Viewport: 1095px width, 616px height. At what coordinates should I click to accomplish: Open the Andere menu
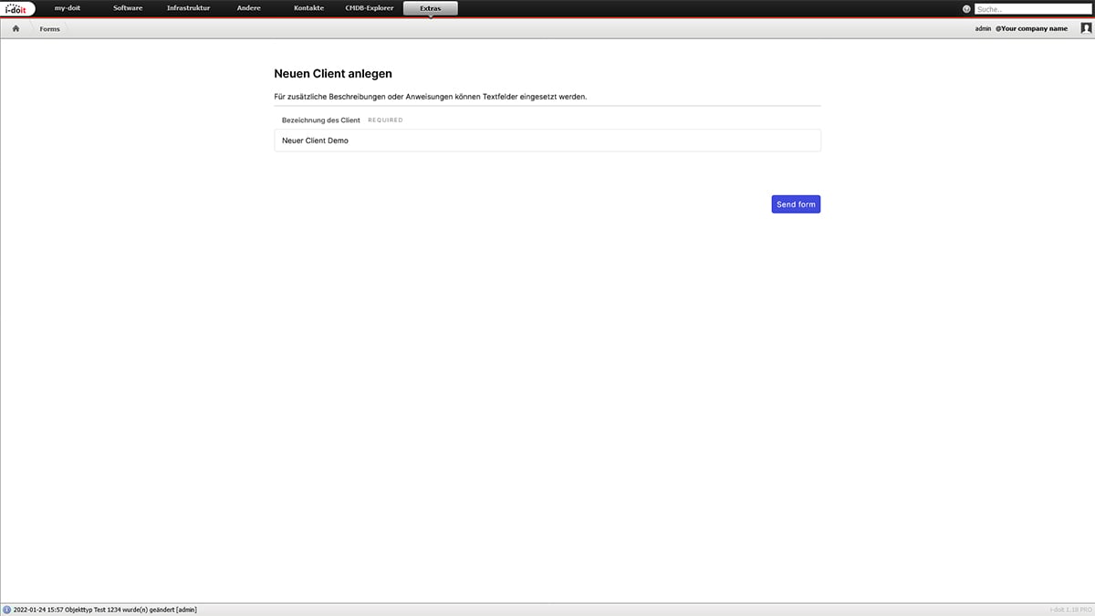248,8
